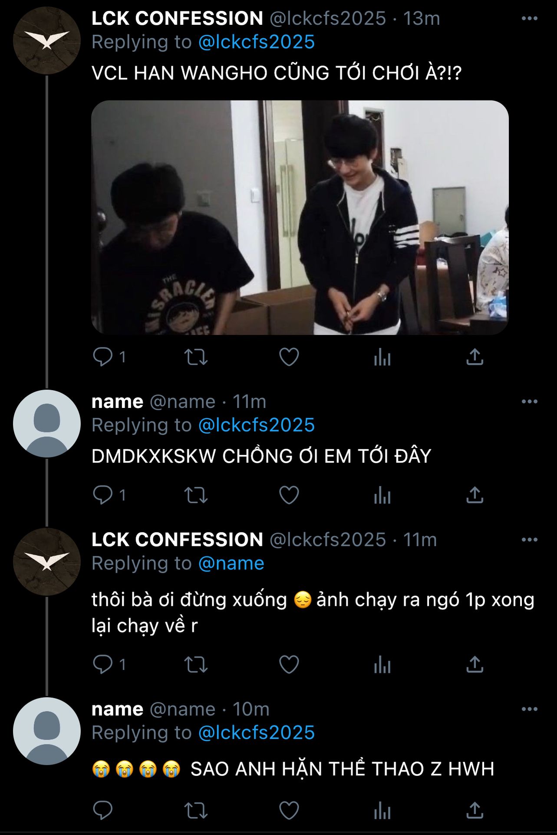Open more options on the 11m name reply
557x835 pixels.
(529, 401)
